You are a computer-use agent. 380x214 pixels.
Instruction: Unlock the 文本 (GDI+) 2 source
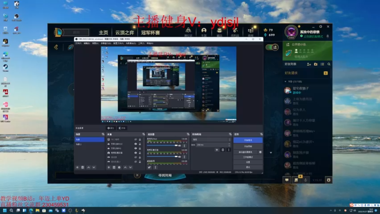point(140,144)
